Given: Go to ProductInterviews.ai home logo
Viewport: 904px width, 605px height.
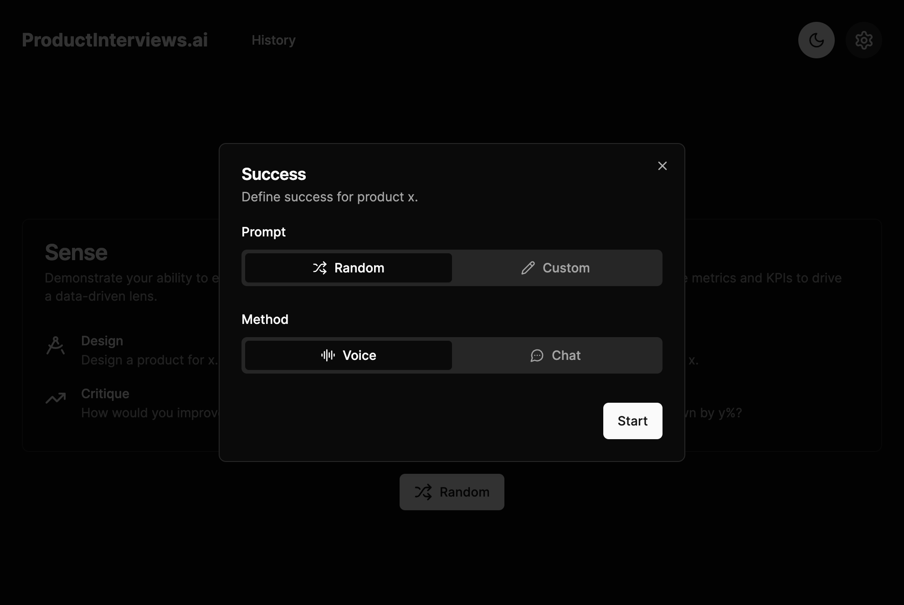Looking at the screenshot, I should [x=115, y=40].
